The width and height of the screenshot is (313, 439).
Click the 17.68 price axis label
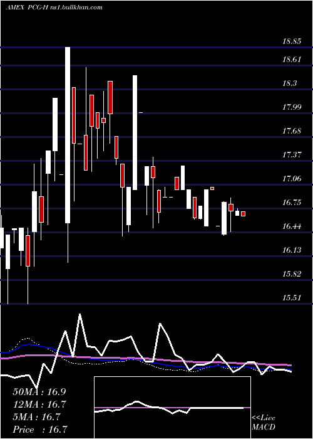tap(292, 130)
